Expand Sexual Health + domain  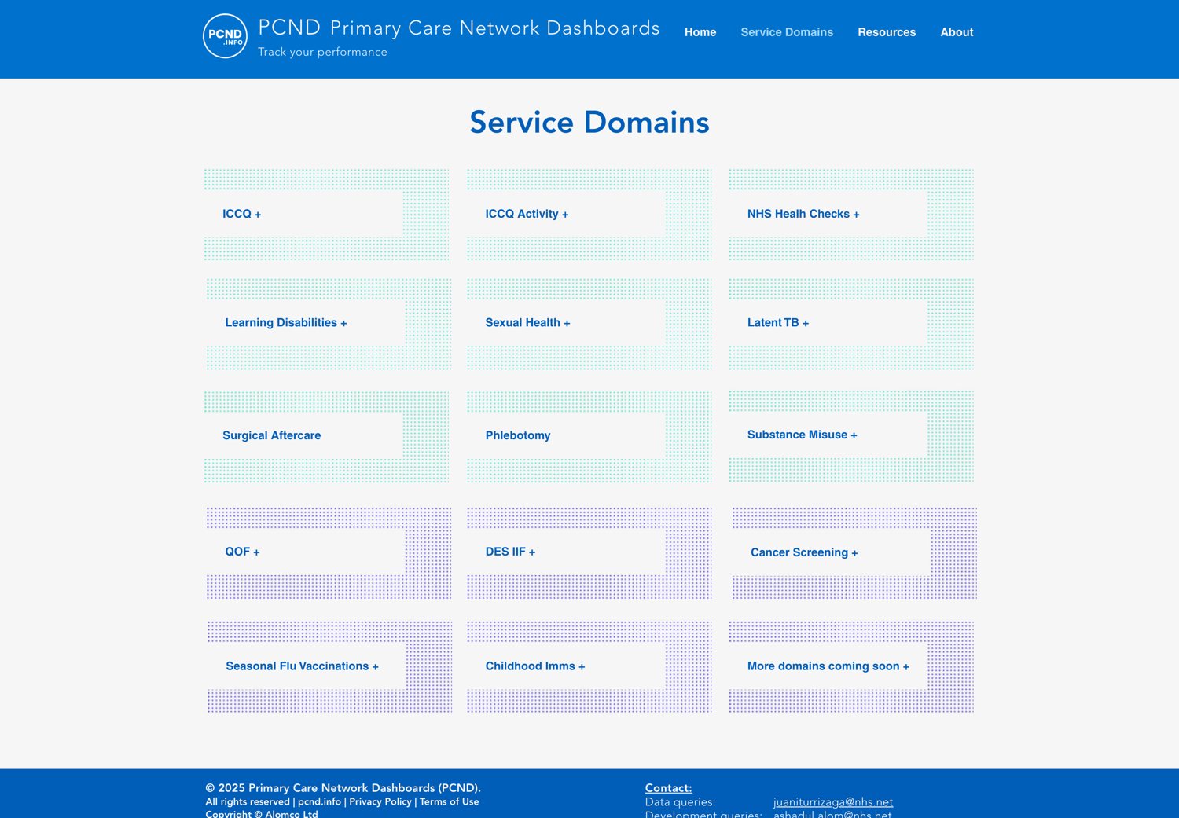527,323
